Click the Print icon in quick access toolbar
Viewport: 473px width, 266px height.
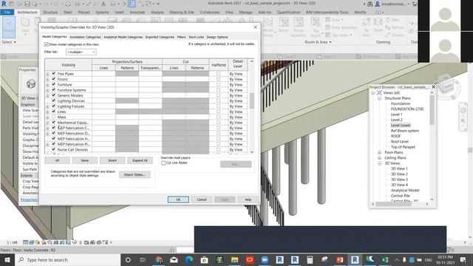click(x=68, y=4)
